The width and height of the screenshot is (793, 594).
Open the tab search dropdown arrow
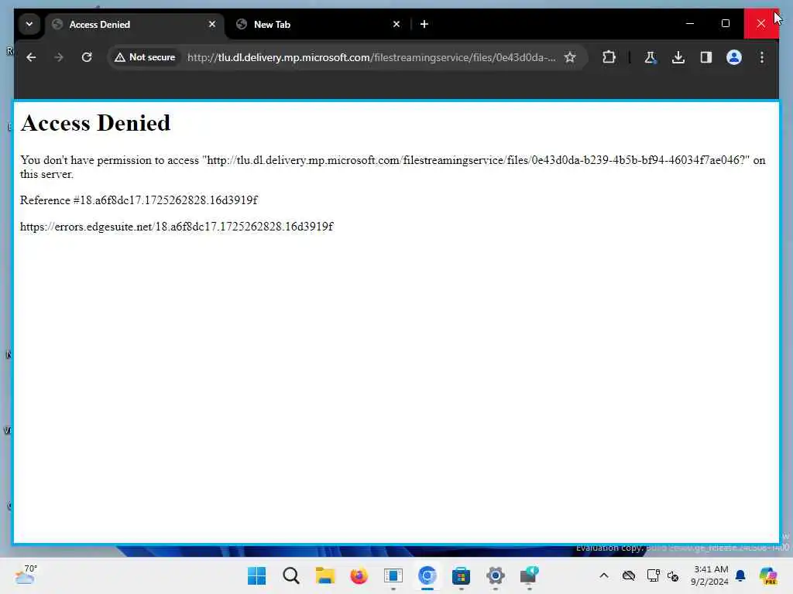(x=29, y=24)
